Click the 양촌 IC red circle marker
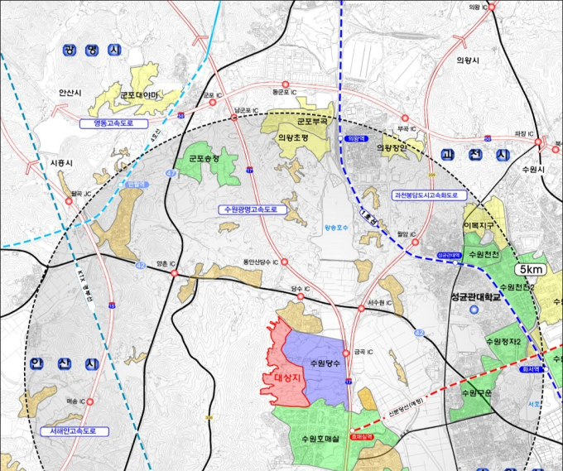Image resolution: width=563 pixels, height=471 pixels. (x=175, y=273)
